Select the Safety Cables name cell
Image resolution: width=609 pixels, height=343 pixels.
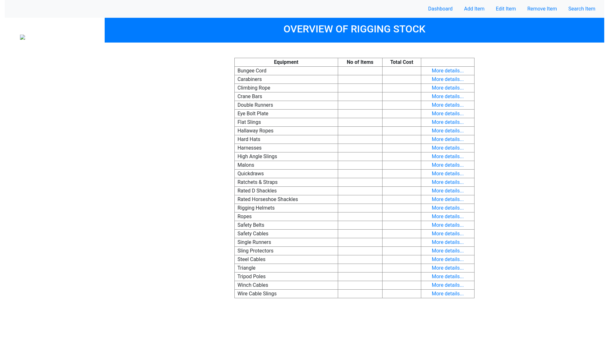[x=286, y=234]
